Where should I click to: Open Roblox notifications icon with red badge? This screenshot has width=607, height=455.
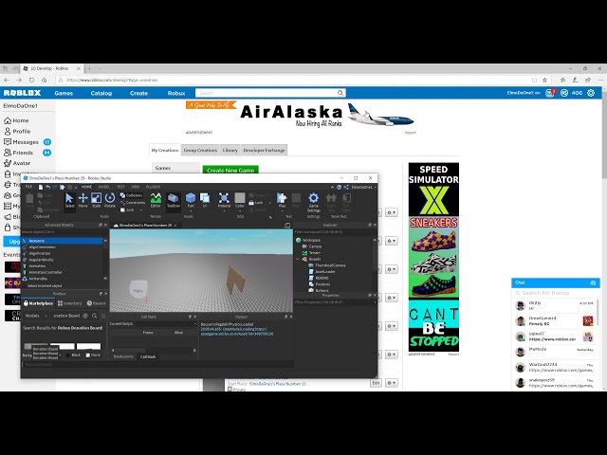tap(550, 93)
